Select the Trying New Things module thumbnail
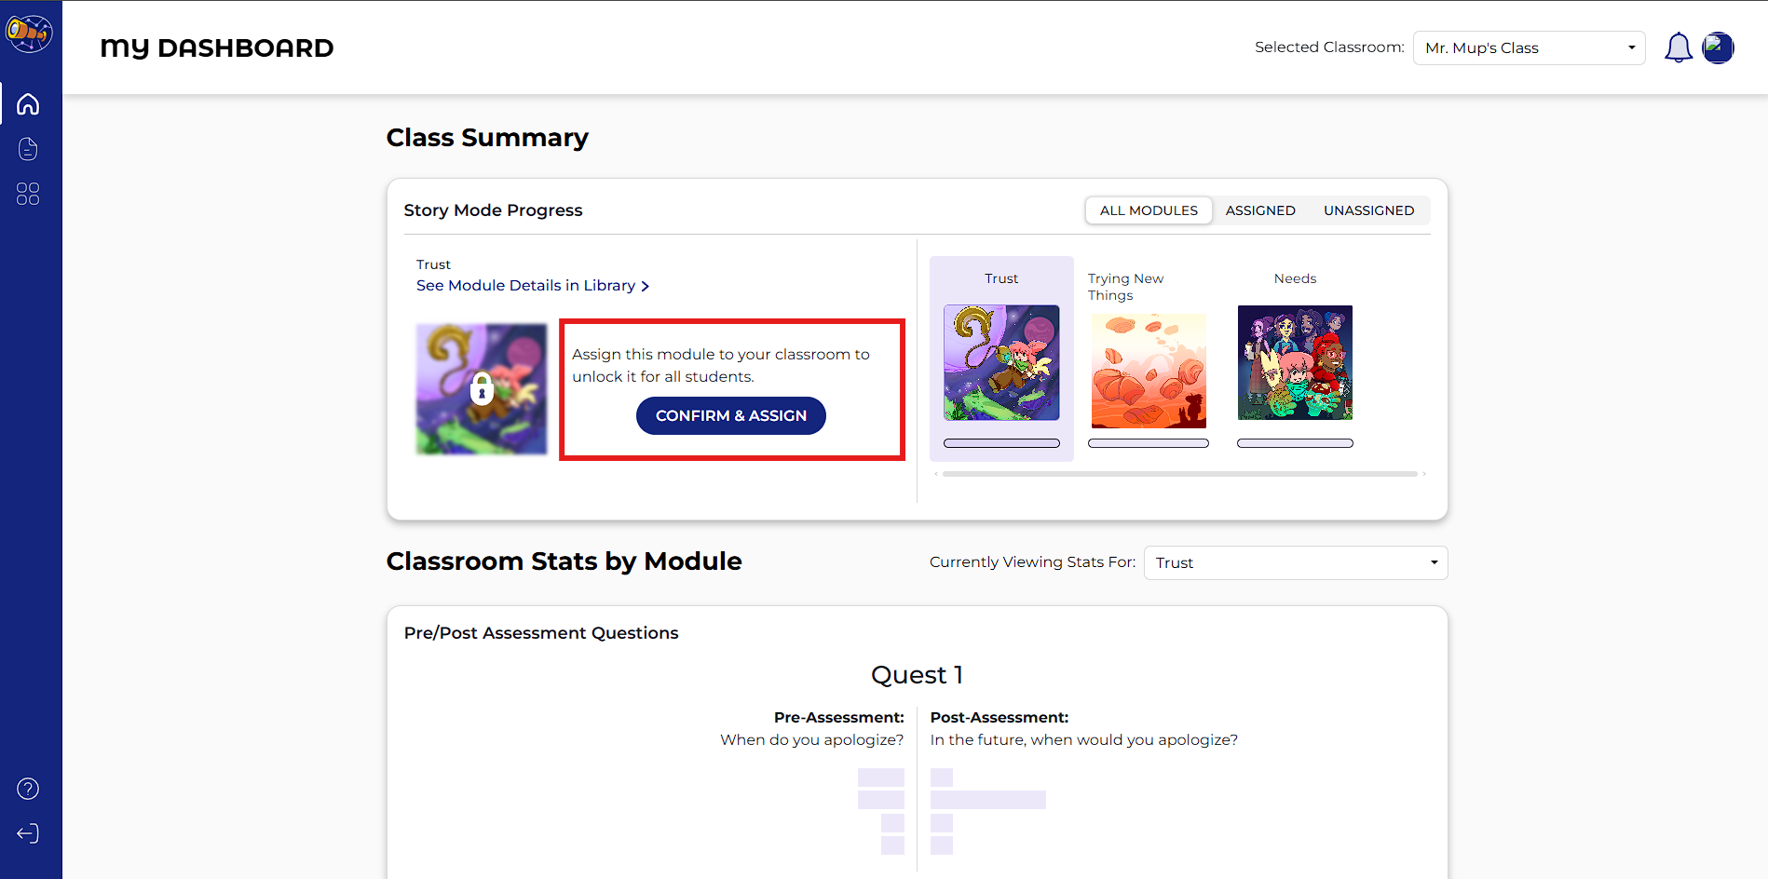The width and height of the screenshot is (1768, 879). [x=1148, y=371]
